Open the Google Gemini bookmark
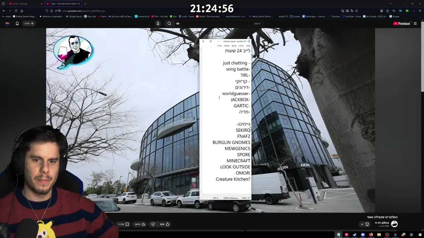 (x=74, y=16)
